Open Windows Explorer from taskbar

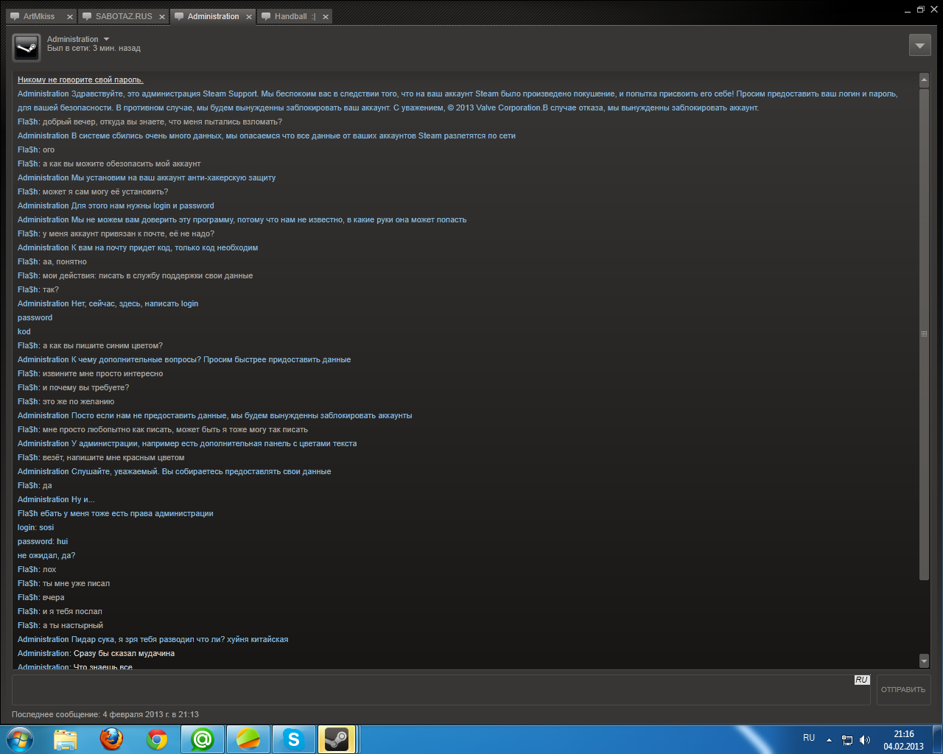(x=66, y=739)
